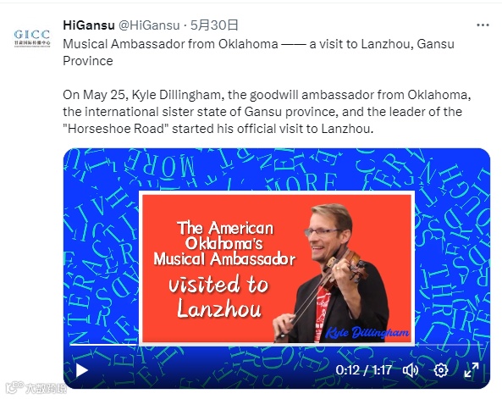Screen dimensions: 502x399
Task: Open video settings gear icon
Action: pos(441,370)
